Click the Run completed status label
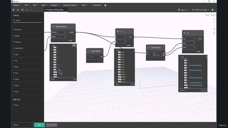This screenshot has height=128, width=228. click(52, 125)
